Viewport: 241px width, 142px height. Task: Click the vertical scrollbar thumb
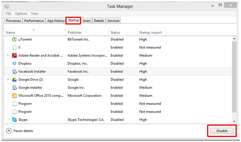(234, 77)
